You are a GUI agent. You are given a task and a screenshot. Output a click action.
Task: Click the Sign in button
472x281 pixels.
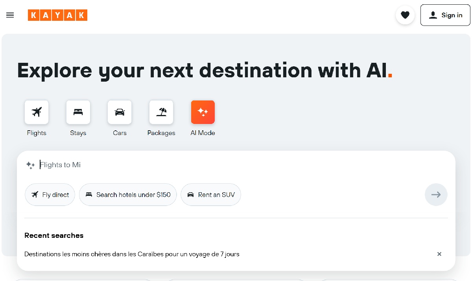pos(445,15)
